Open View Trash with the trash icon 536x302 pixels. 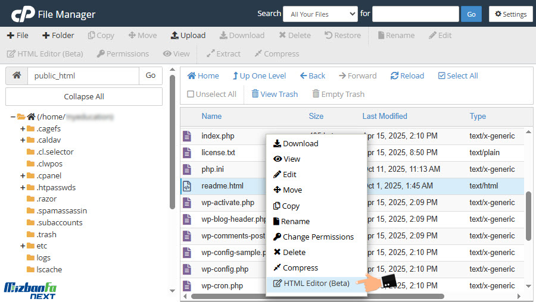point(255,94)
